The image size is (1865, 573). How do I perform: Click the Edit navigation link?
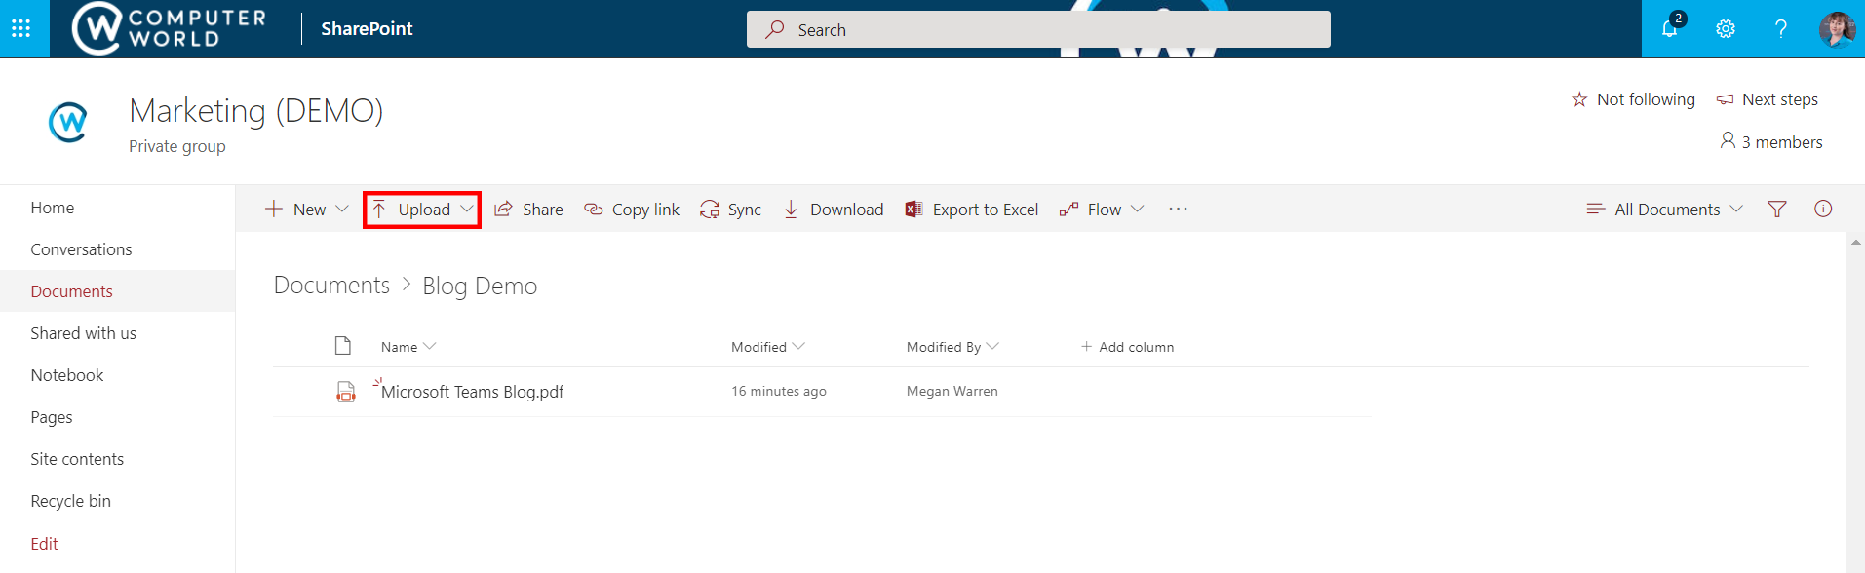[x=44, y=544]
